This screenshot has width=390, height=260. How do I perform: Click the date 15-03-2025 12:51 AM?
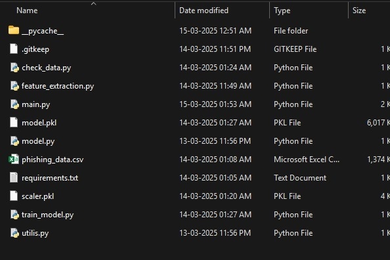[215, 31]
